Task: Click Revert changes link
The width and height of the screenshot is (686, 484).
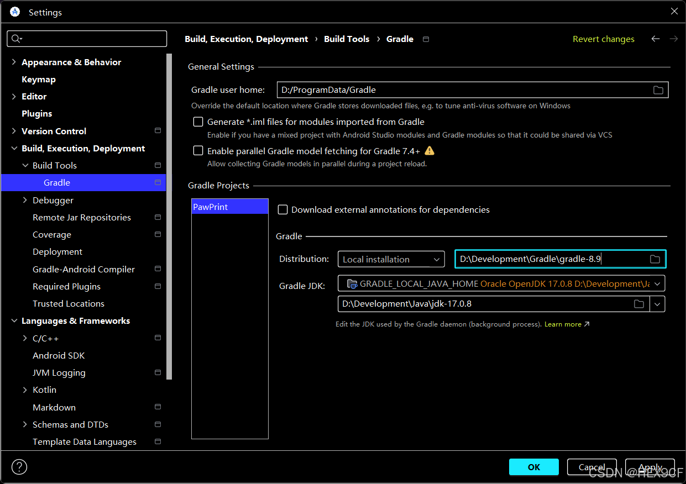Action: coord(604,39)
